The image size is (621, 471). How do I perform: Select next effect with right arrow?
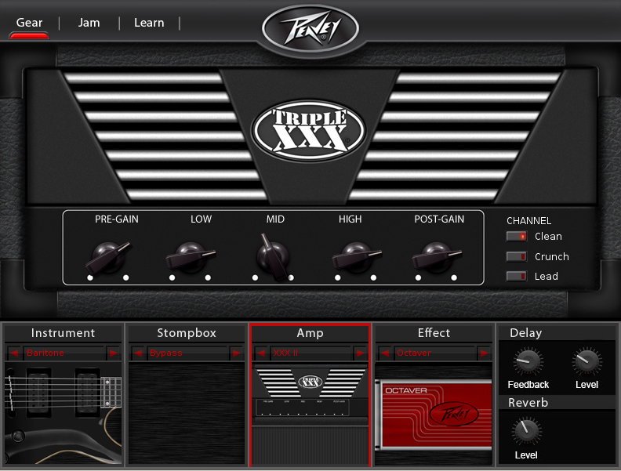pos(484,353)
